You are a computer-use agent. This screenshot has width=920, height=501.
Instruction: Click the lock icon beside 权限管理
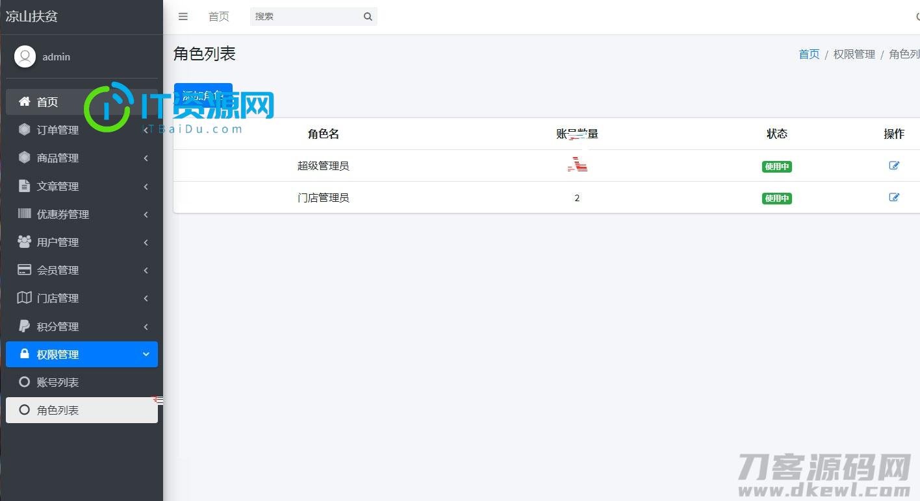[25, 354]
